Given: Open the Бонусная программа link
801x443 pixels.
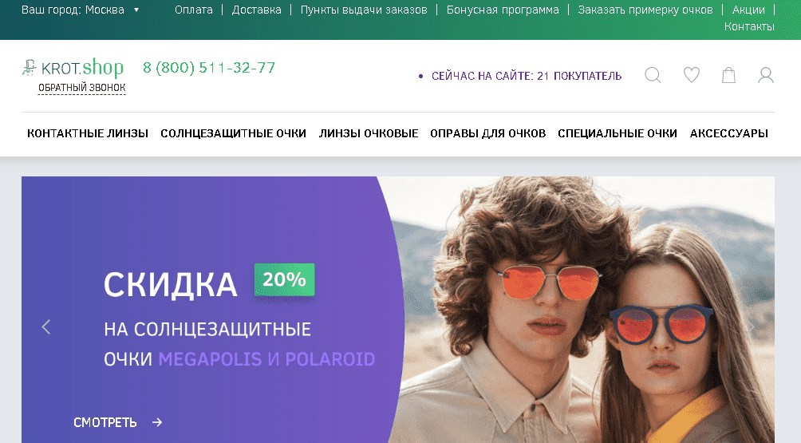Looking at the screenshot, I should click(x=503, y=10).
